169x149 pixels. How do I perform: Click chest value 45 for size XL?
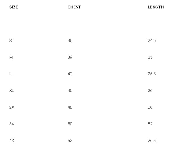pyautogui.click(x=70, y=91)
